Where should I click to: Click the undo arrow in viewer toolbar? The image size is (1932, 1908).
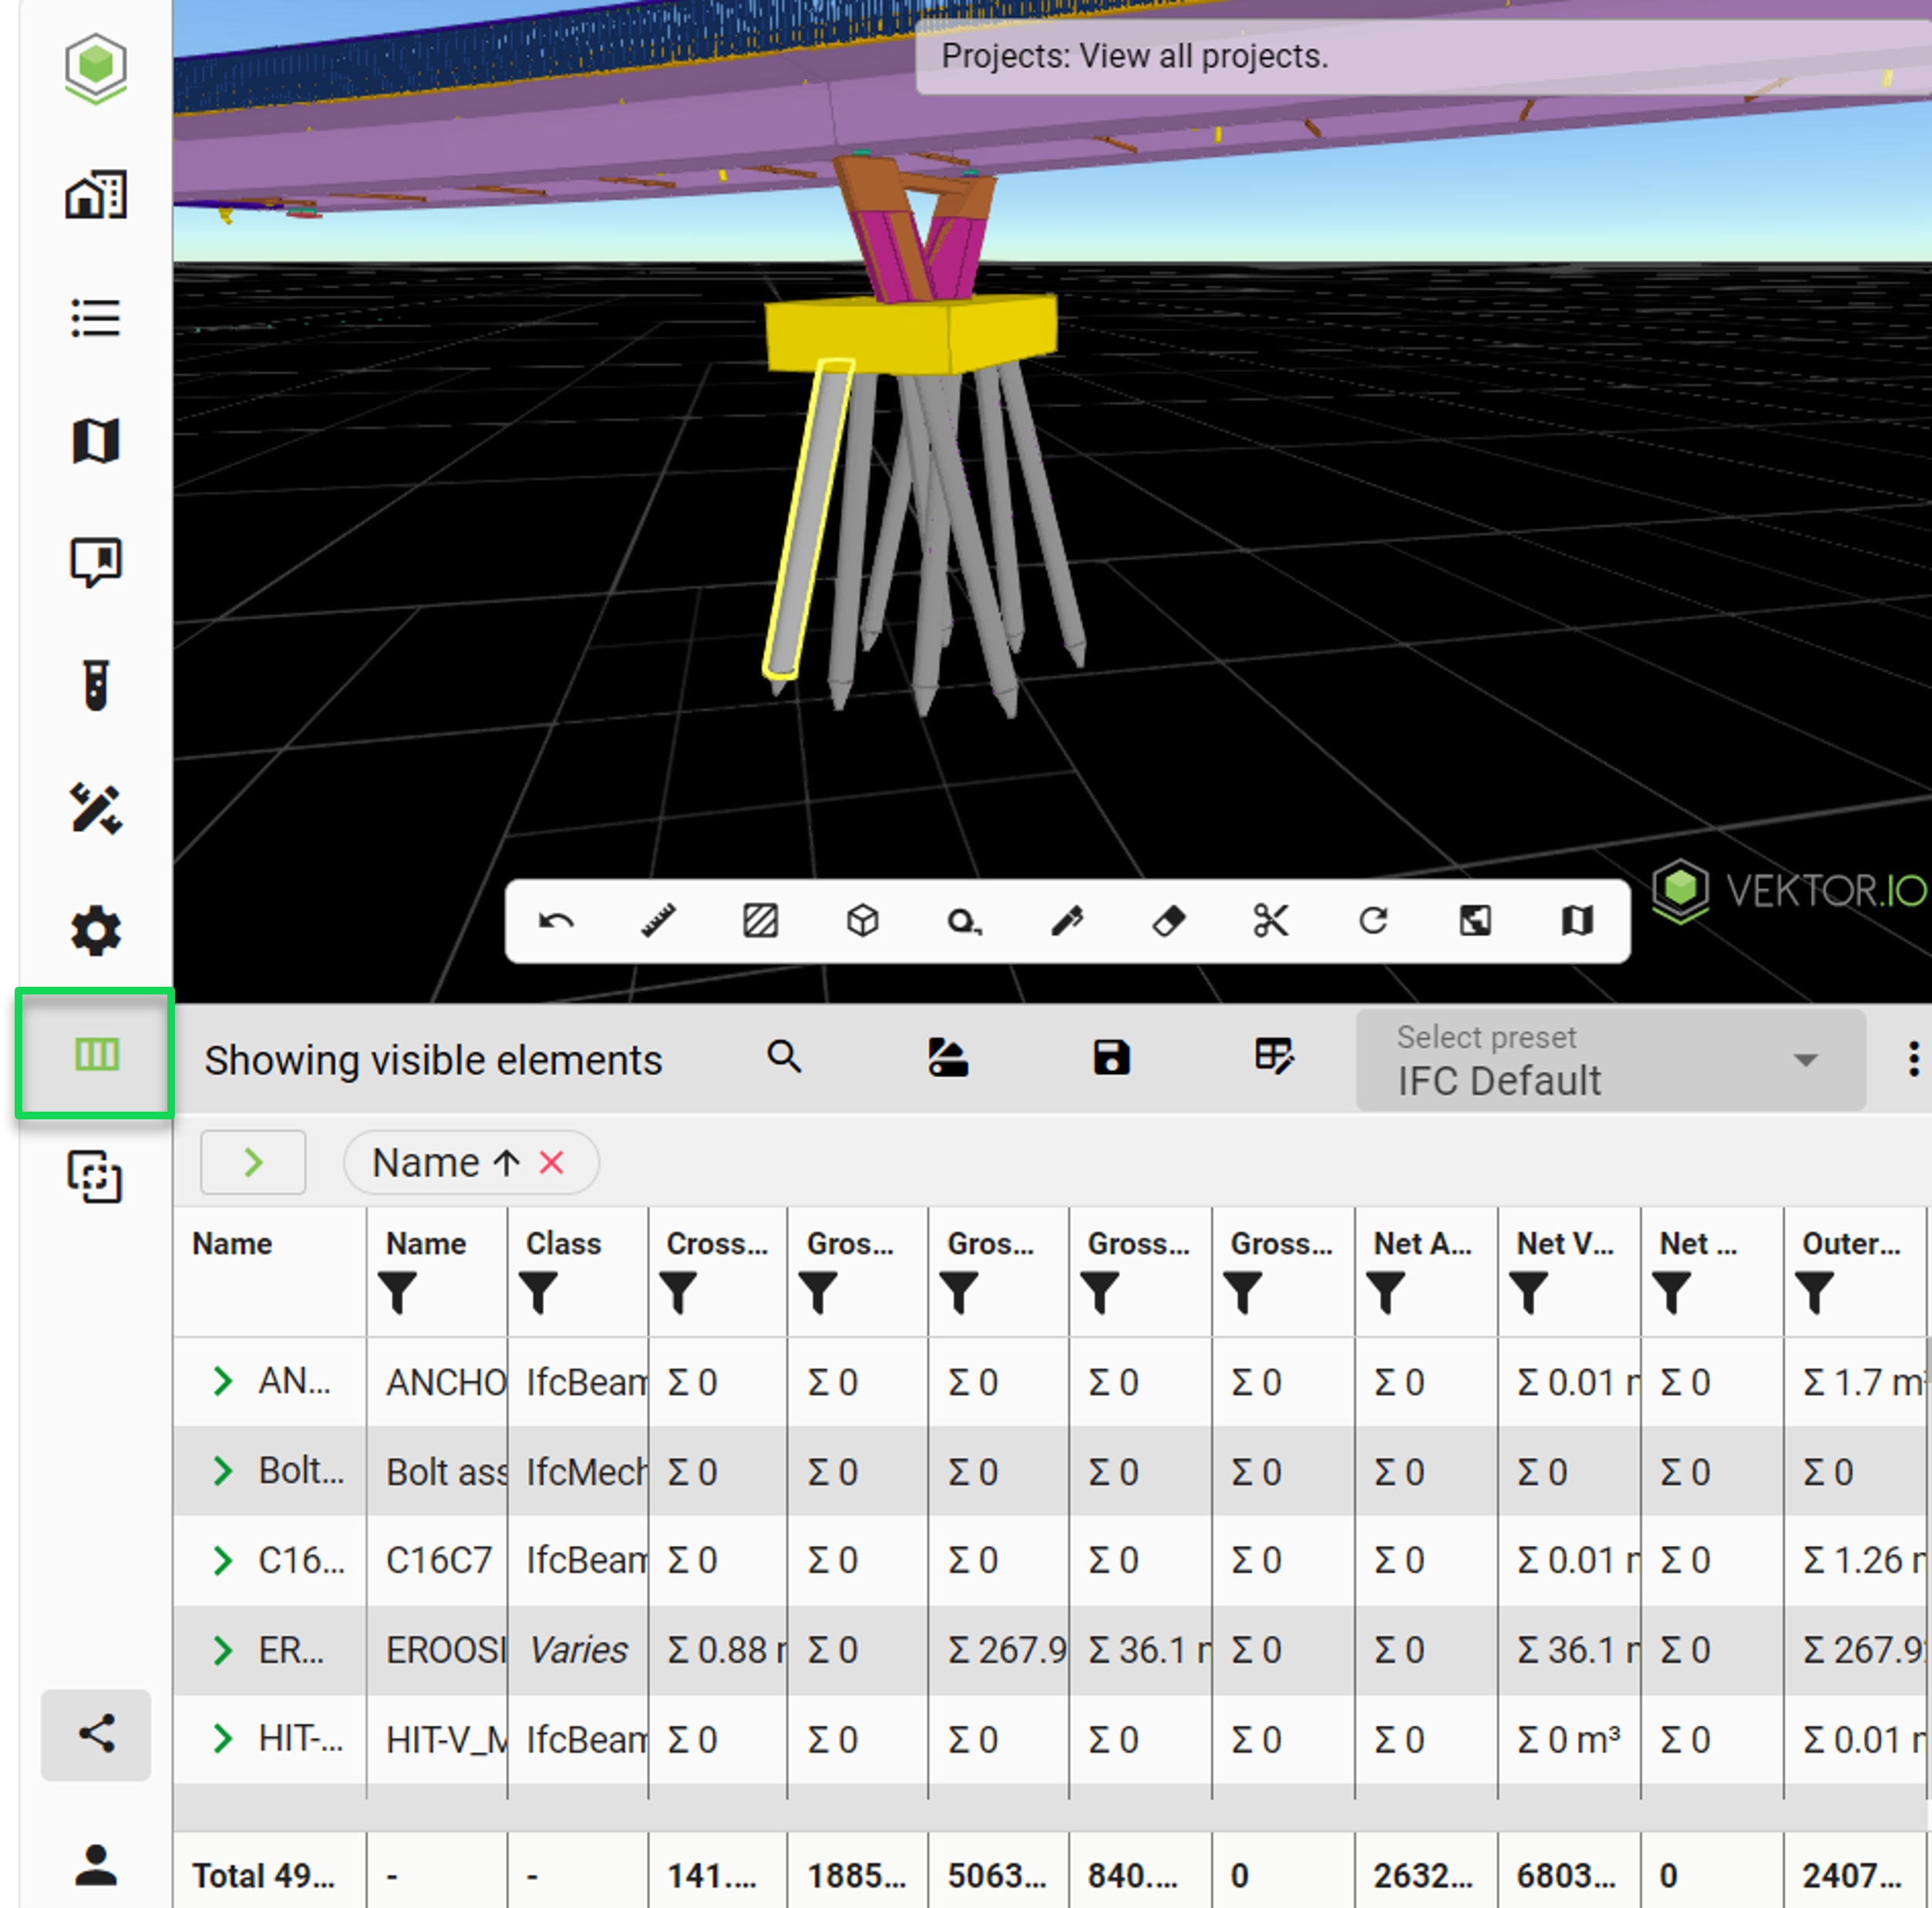[x=556, y=921]
